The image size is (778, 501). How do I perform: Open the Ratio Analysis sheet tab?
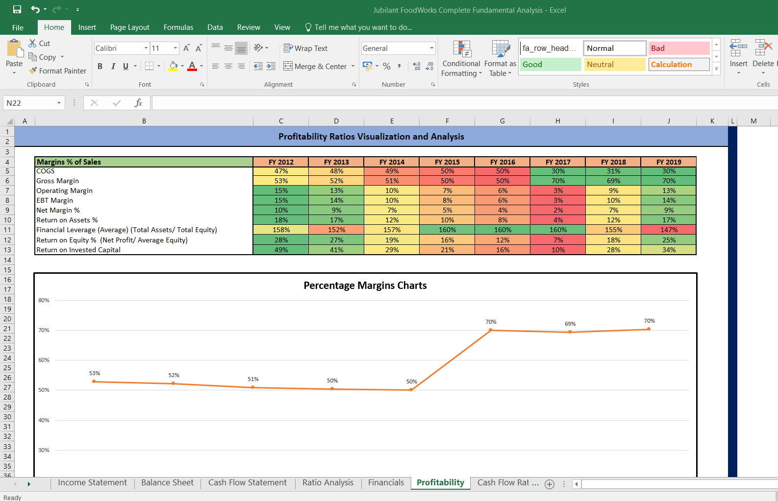tap(328, 483)
